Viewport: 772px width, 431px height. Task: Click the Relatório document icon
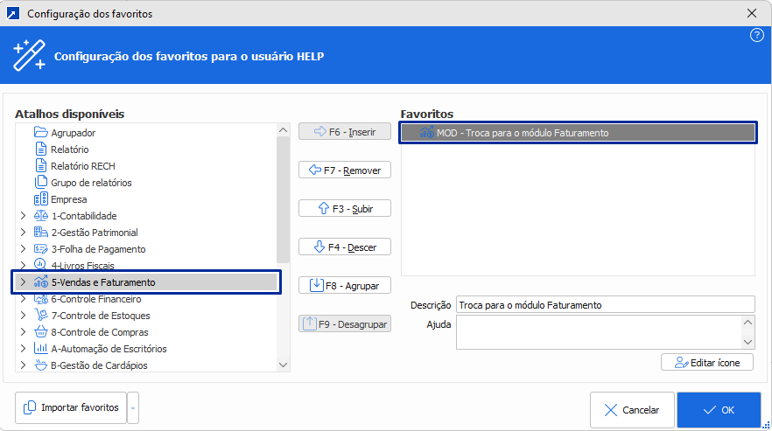click(40, 149)
